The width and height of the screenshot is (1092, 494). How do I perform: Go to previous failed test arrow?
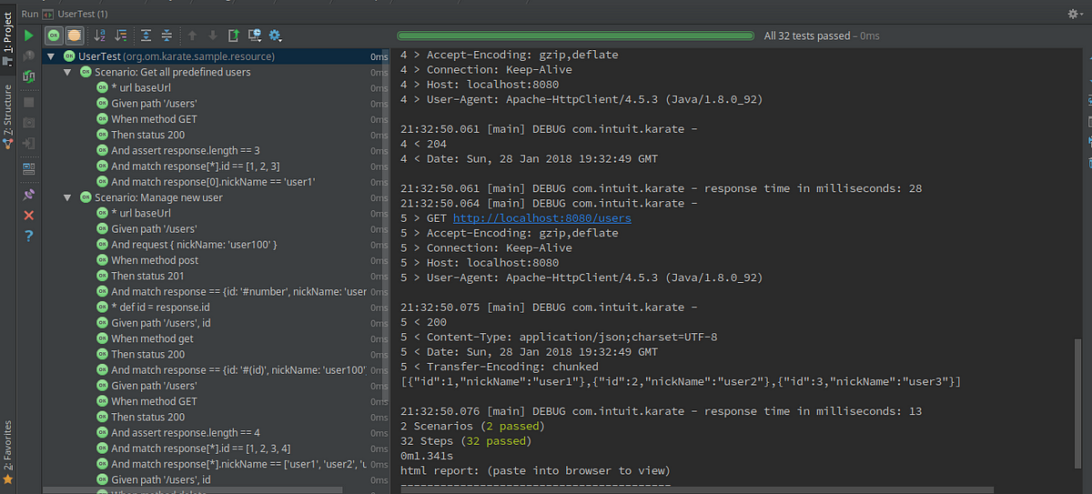191,35
